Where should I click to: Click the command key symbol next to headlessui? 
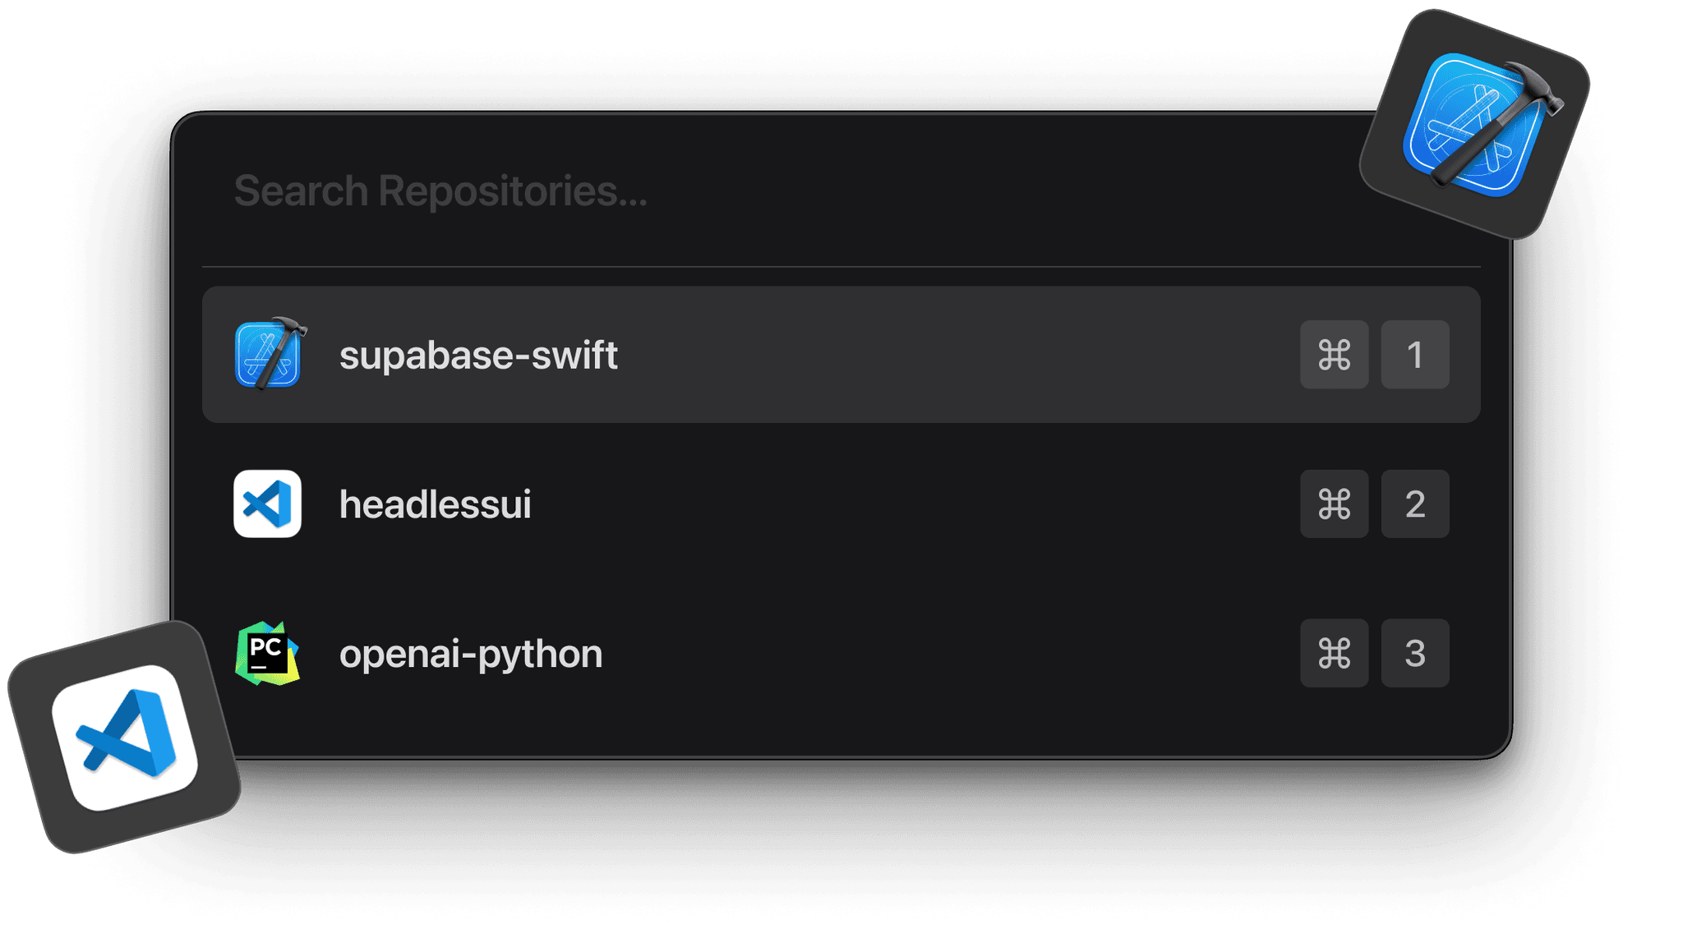click(1334, 504)
